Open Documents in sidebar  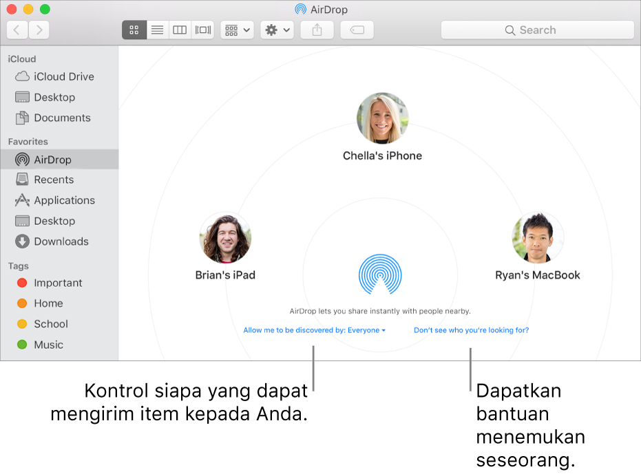tap(59, 118)
